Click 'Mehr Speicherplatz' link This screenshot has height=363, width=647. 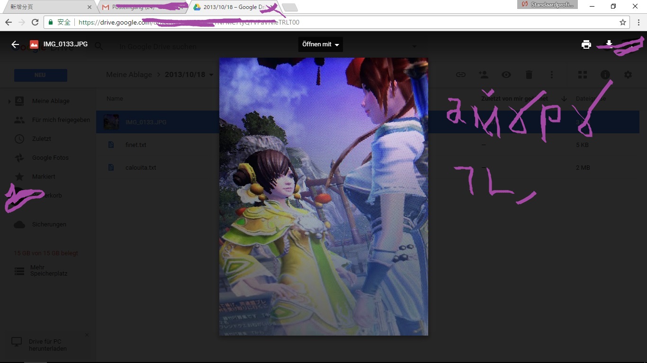(x=49, y=270)
